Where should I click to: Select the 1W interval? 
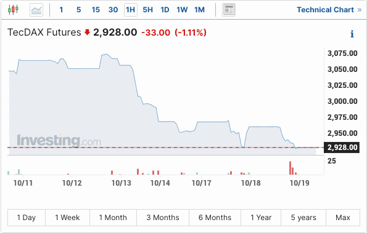point(182,10)
